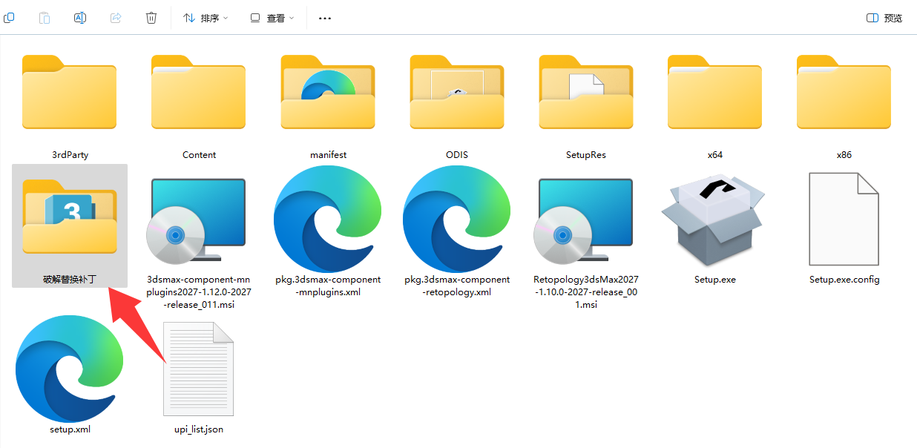
Task: Click the Paste clipboard icon in toolbar
Action: pyautogui.click(x=45, y=18)
